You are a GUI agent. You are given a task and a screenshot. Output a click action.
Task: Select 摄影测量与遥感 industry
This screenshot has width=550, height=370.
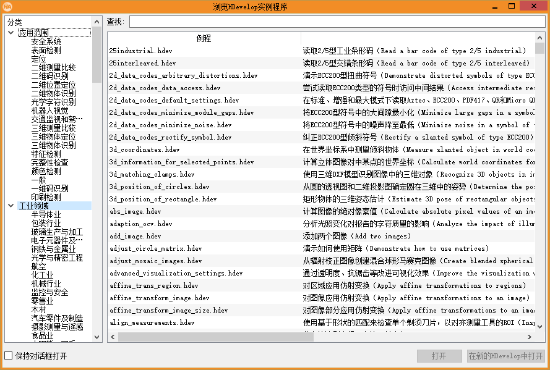57,327
